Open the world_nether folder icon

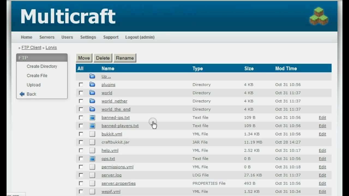(x=92, y=101)
